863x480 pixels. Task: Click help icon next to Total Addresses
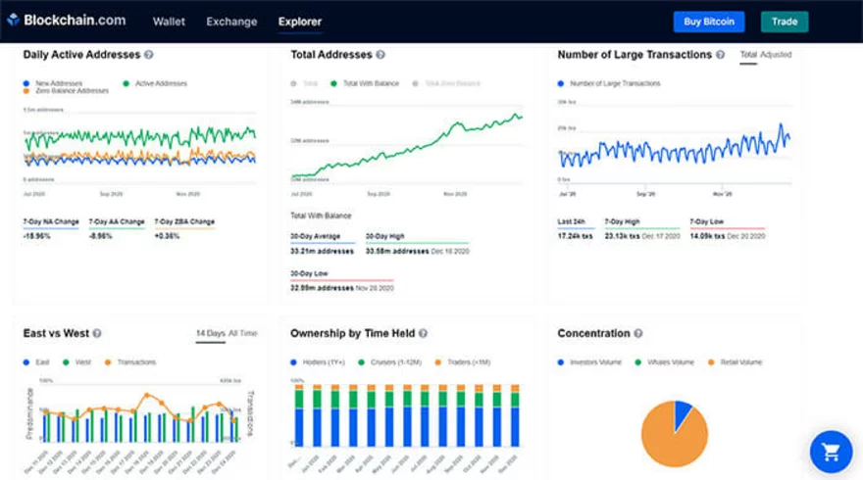tap(381, 55)
